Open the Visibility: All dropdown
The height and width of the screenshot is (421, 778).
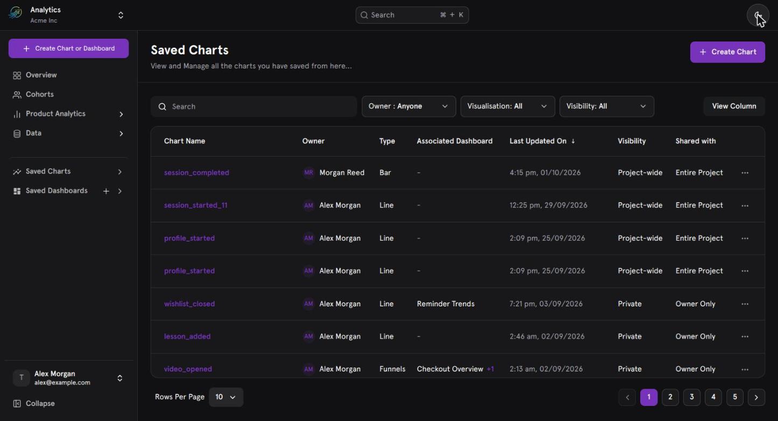coord(606,107)
